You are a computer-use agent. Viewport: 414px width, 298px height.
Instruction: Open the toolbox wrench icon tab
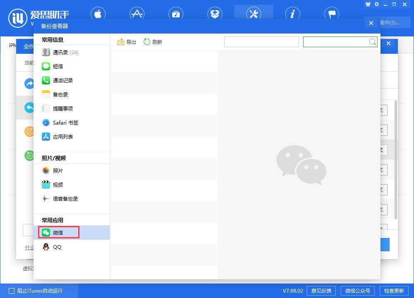(x=254, y=14)
